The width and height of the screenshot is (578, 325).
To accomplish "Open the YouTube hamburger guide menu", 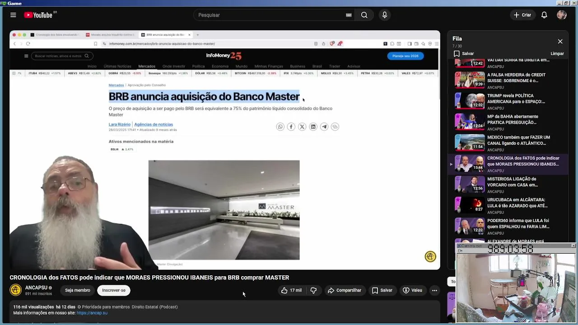I will pos(13,15).
